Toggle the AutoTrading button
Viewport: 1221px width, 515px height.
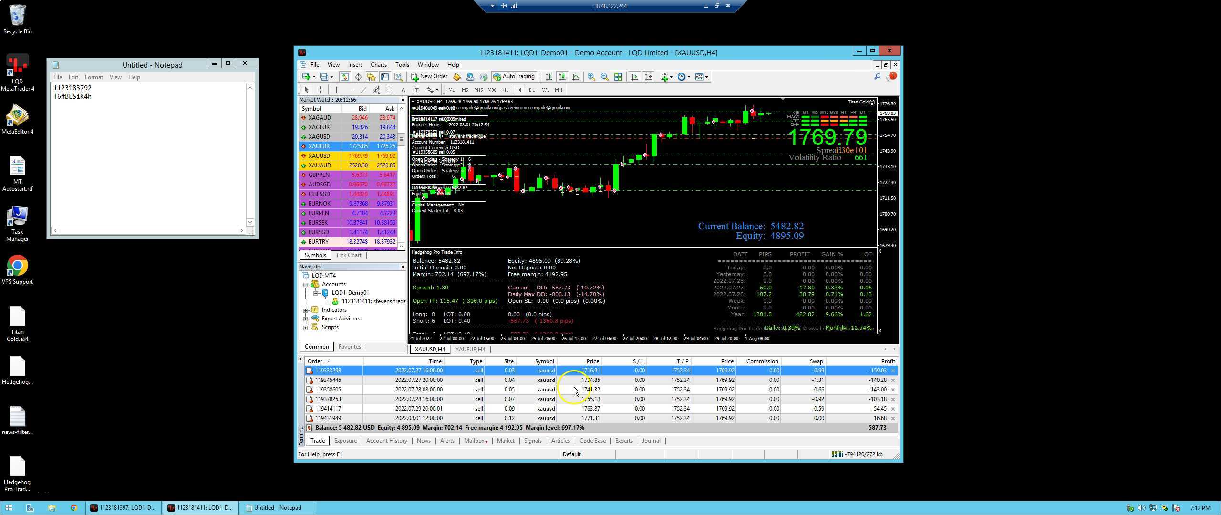514,77
